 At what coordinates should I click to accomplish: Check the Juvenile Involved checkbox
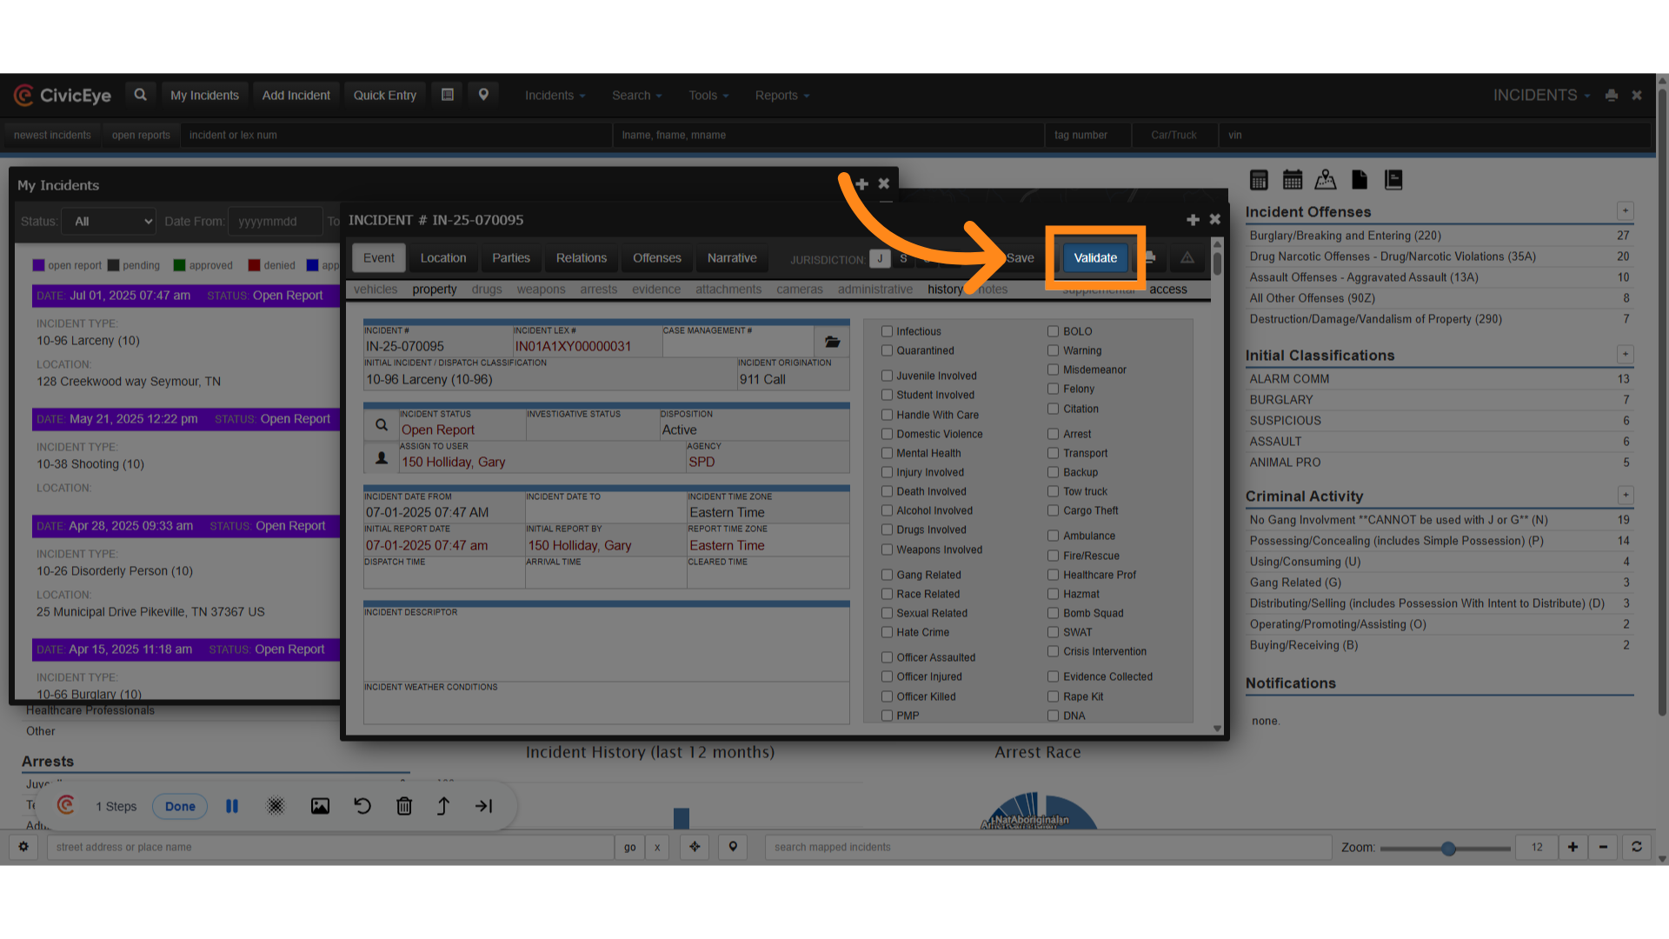[888, 376]
